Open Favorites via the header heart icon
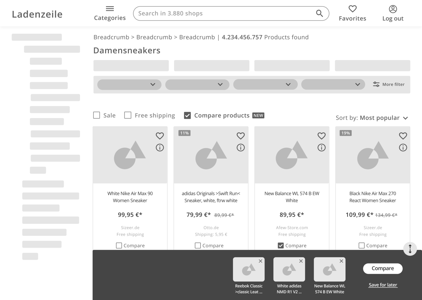The height and width of the screenshot is (300, 422). point(352,9)
